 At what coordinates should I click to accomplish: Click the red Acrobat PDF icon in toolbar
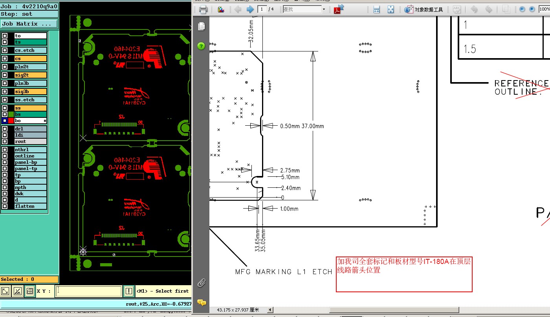click(338, 9)
